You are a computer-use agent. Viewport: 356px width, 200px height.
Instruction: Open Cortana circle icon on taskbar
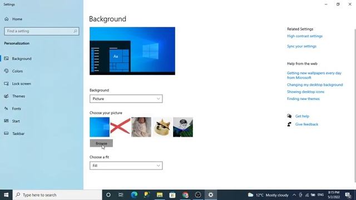coord(108,195)
